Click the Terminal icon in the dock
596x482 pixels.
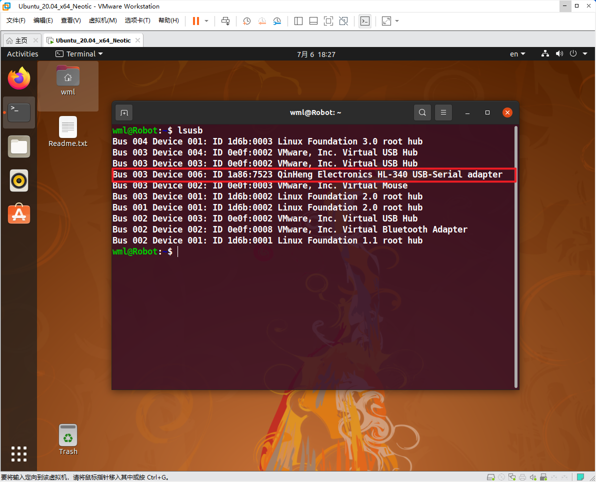tap(19, 112)
